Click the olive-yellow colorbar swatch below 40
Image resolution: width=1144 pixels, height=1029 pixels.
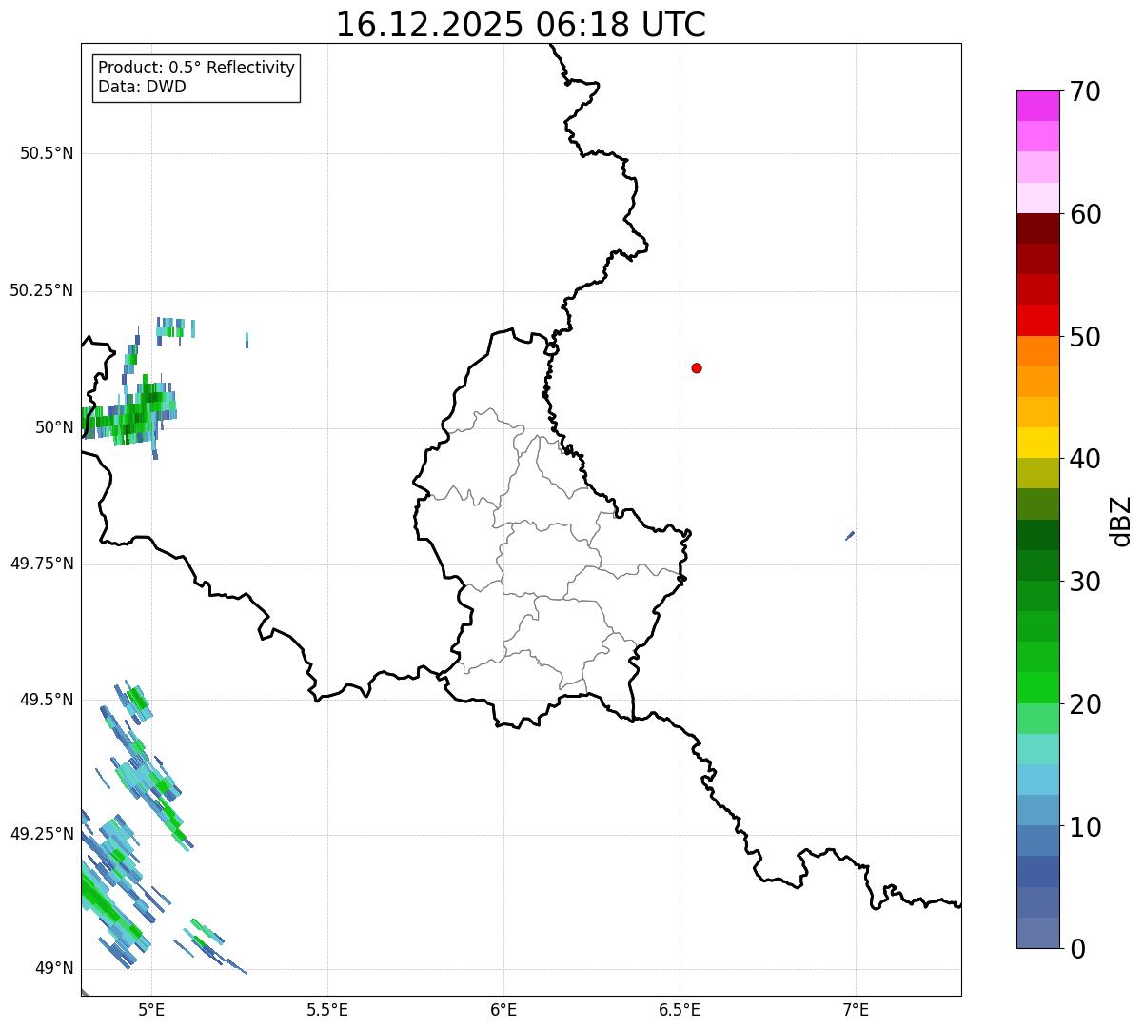(x=1037, y=473)
